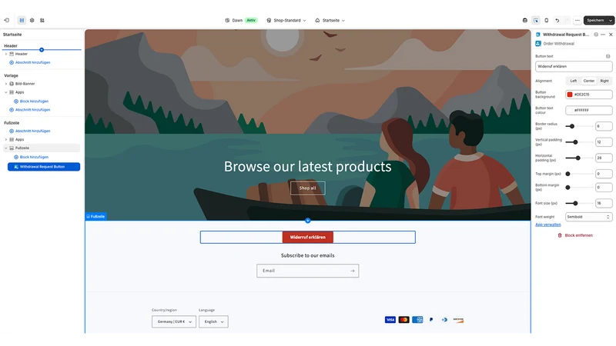Click the dynamic source icon next to panel title
Screen dimensions: 616x346
(596, 35)
